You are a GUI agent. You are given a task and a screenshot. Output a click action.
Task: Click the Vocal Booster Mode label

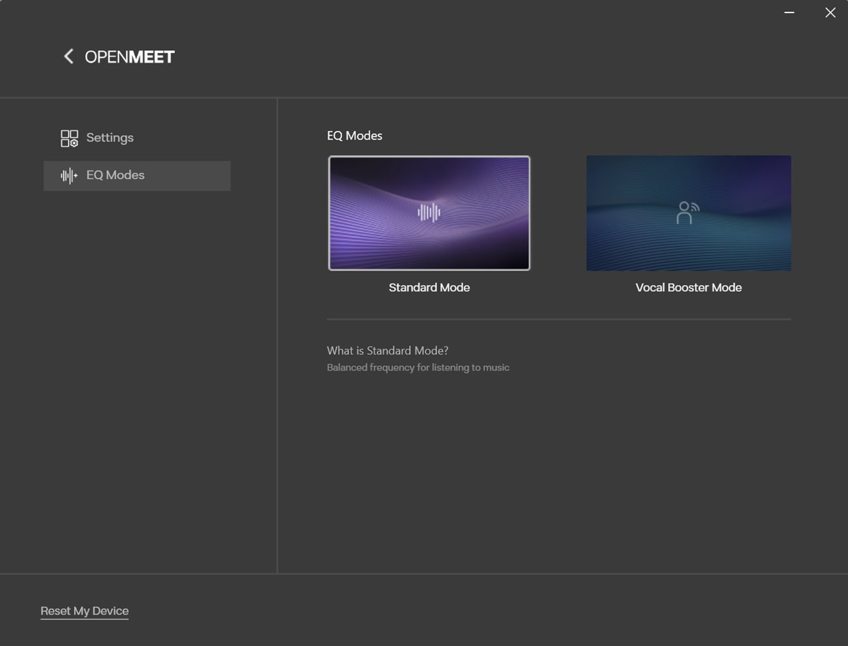[688, 288]
